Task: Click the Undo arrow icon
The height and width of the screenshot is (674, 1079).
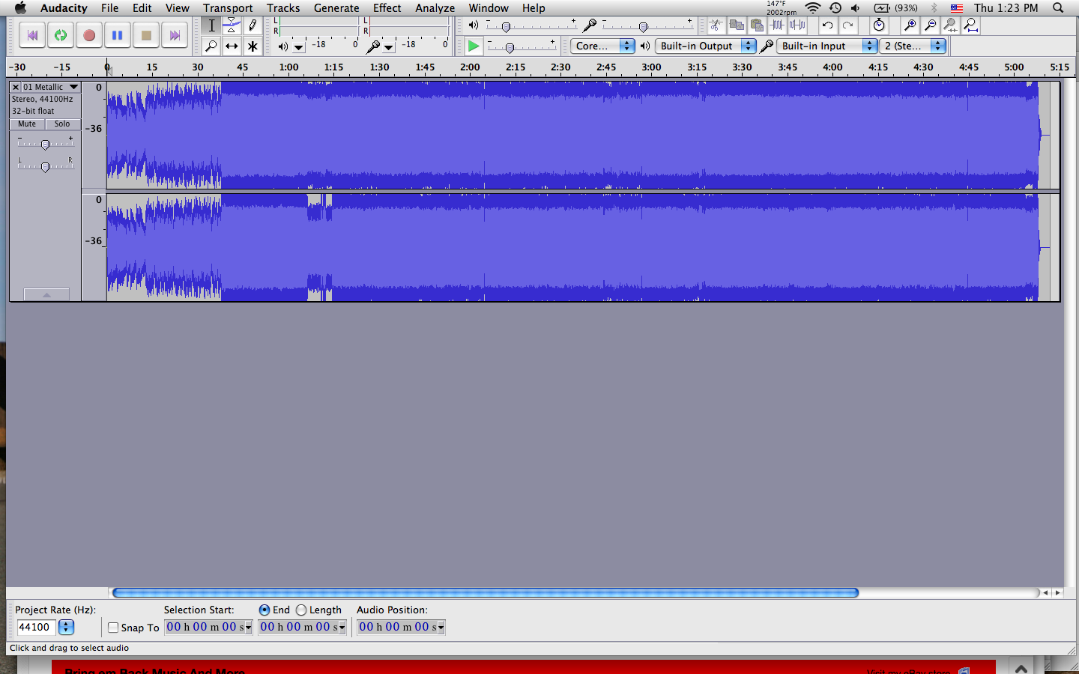Action: (827, 25)
